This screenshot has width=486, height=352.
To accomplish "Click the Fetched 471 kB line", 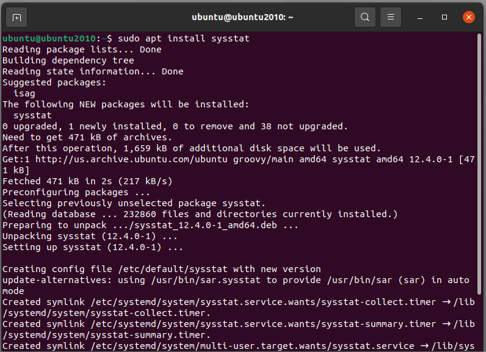I will [87, 181].
